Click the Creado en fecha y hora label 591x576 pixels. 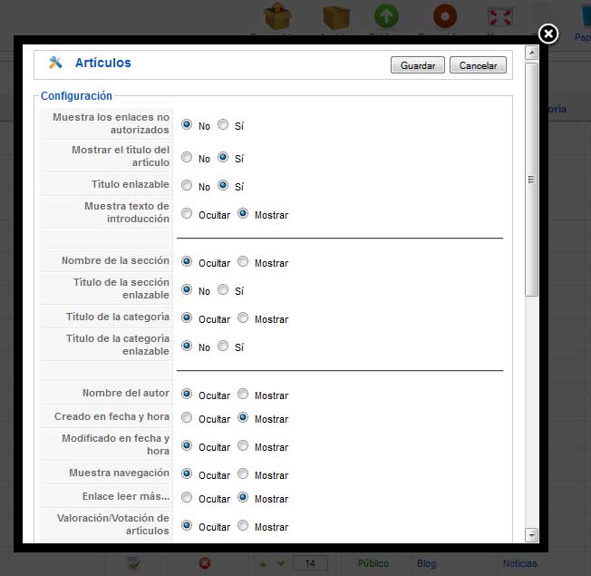pyautogui.click(x=111, y=416)
